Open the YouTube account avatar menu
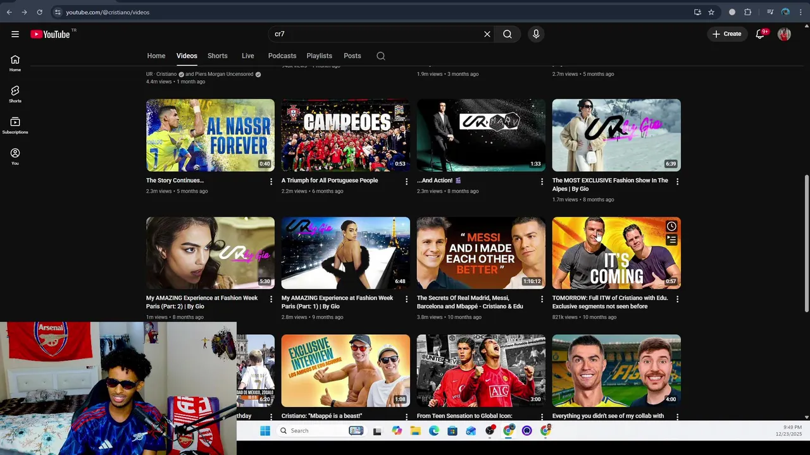The width and height of the screenshot is (810, 455). pos(784,34)
